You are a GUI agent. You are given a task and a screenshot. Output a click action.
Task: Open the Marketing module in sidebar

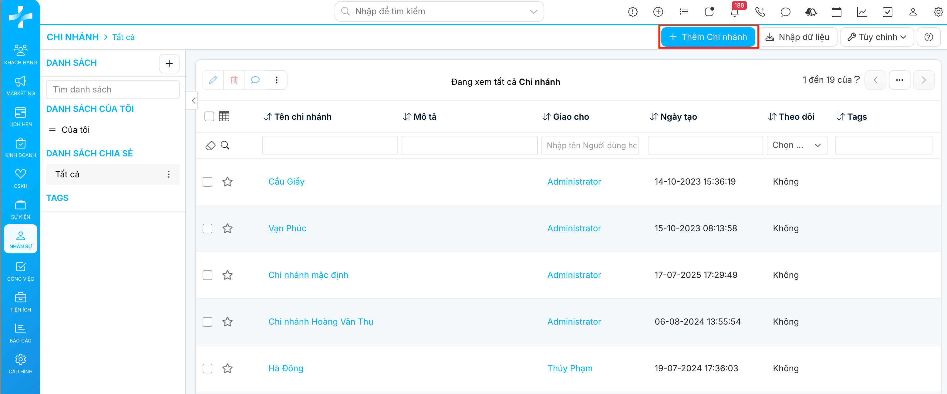point(21,86)
